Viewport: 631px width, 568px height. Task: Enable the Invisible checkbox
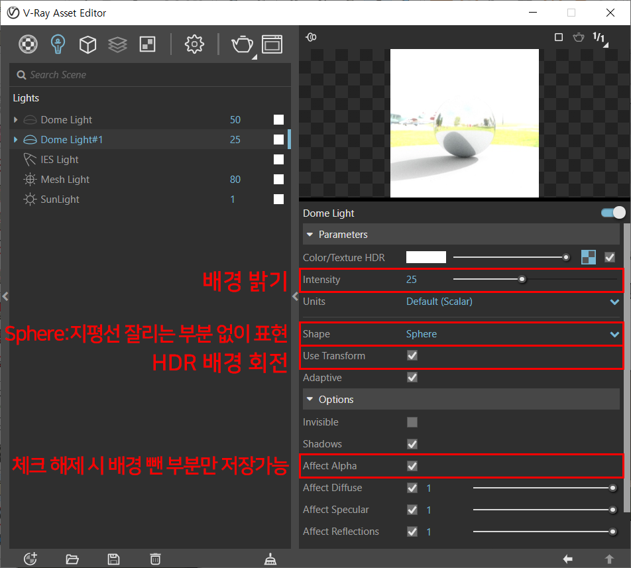412,422
